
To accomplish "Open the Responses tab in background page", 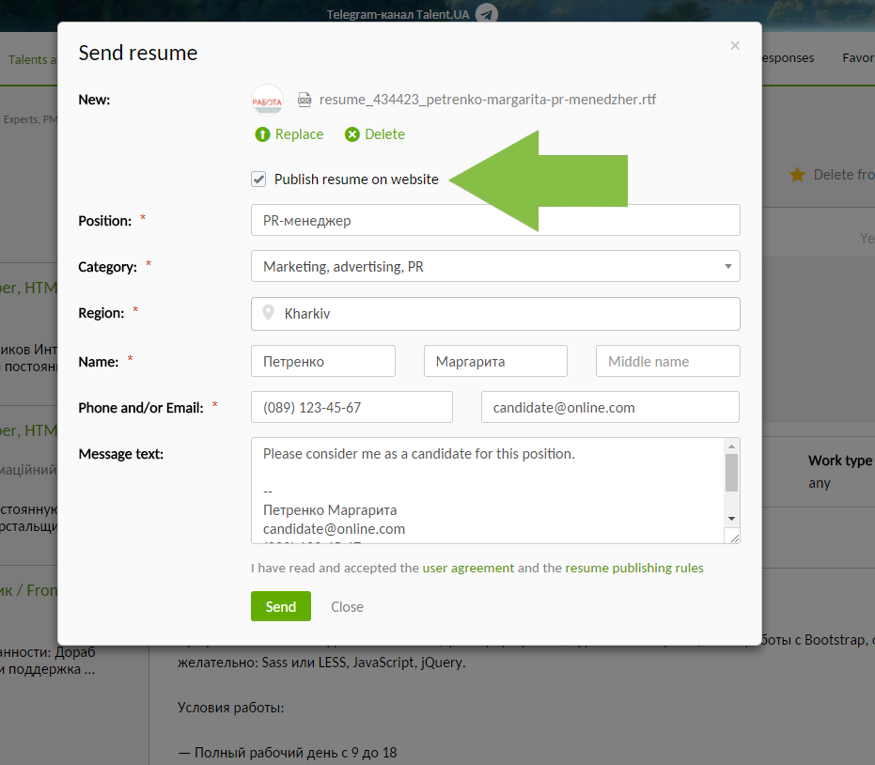I will tap(788, 58).
